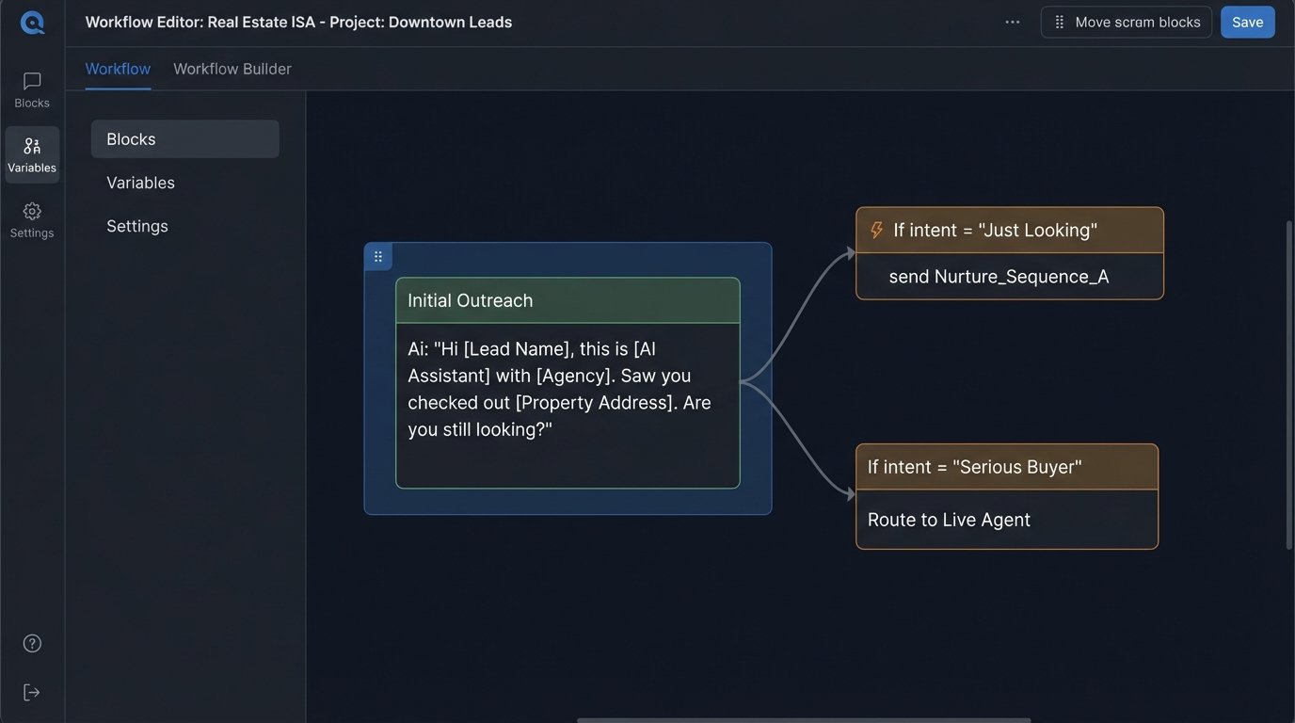Click the Move scram blocks button

[x=1127, y=22]
